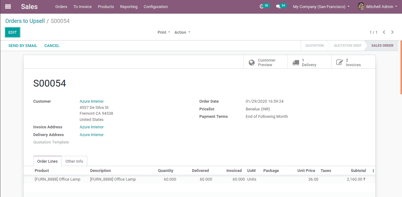The image size is (402, 197).
Task: Sort by Unit Price column header
Action: pyautogui.click(x=306, y=171)
